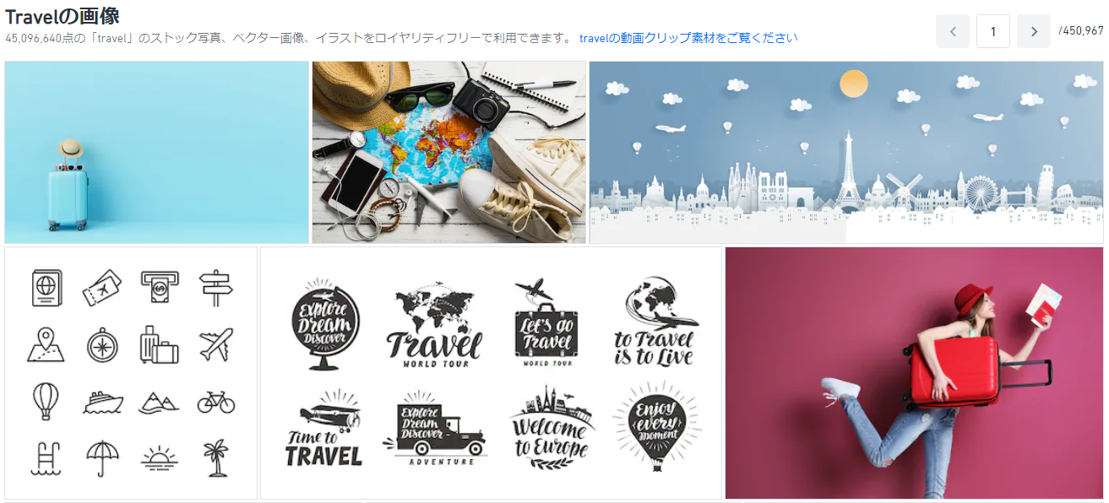Click the 'Welcome to Europe' badge
This screenshot has height=503, width=1109.
[551, 427]
